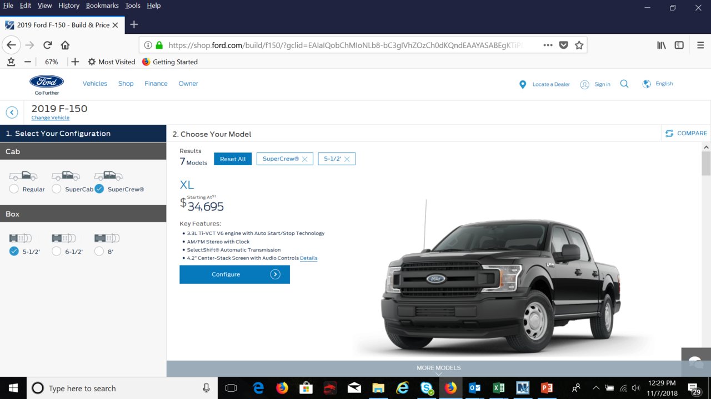Show hidden system tray icons
This screenshot has height=399, width=711.
tap(595, 388)
